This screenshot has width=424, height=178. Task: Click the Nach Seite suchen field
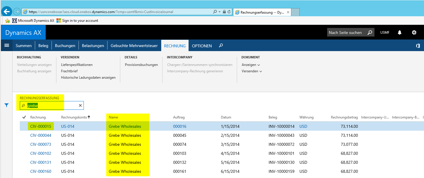(345, 33)
